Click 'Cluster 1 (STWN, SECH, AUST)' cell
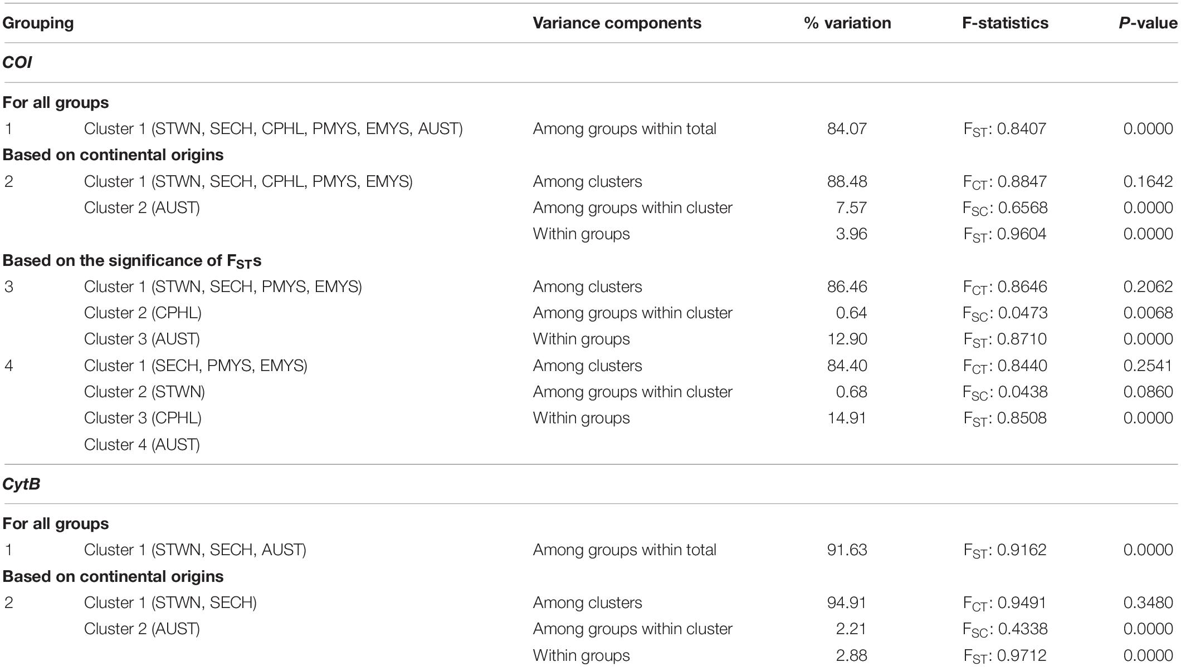Image resolution: width=1181 pixels, height=667 pixels. (195, 550)
